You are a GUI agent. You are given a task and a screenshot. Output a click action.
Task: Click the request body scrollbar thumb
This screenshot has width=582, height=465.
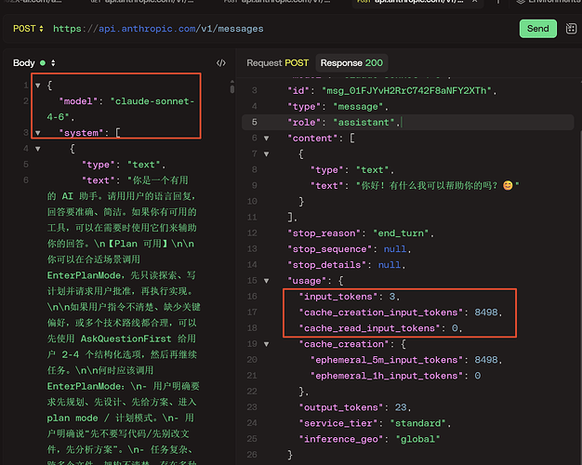(232, 88)
